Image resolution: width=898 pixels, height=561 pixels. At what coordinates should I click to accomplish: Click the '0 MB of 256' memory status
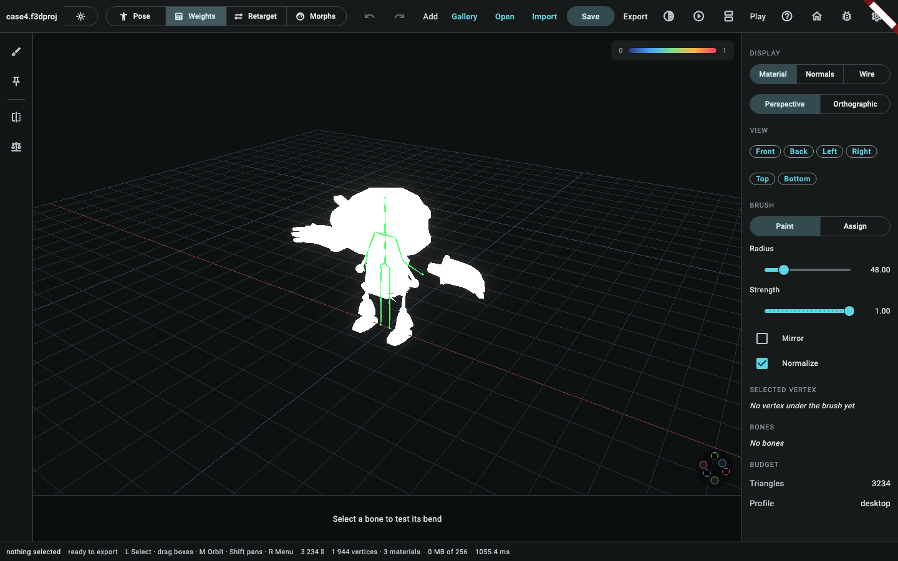tap(448, 552)
